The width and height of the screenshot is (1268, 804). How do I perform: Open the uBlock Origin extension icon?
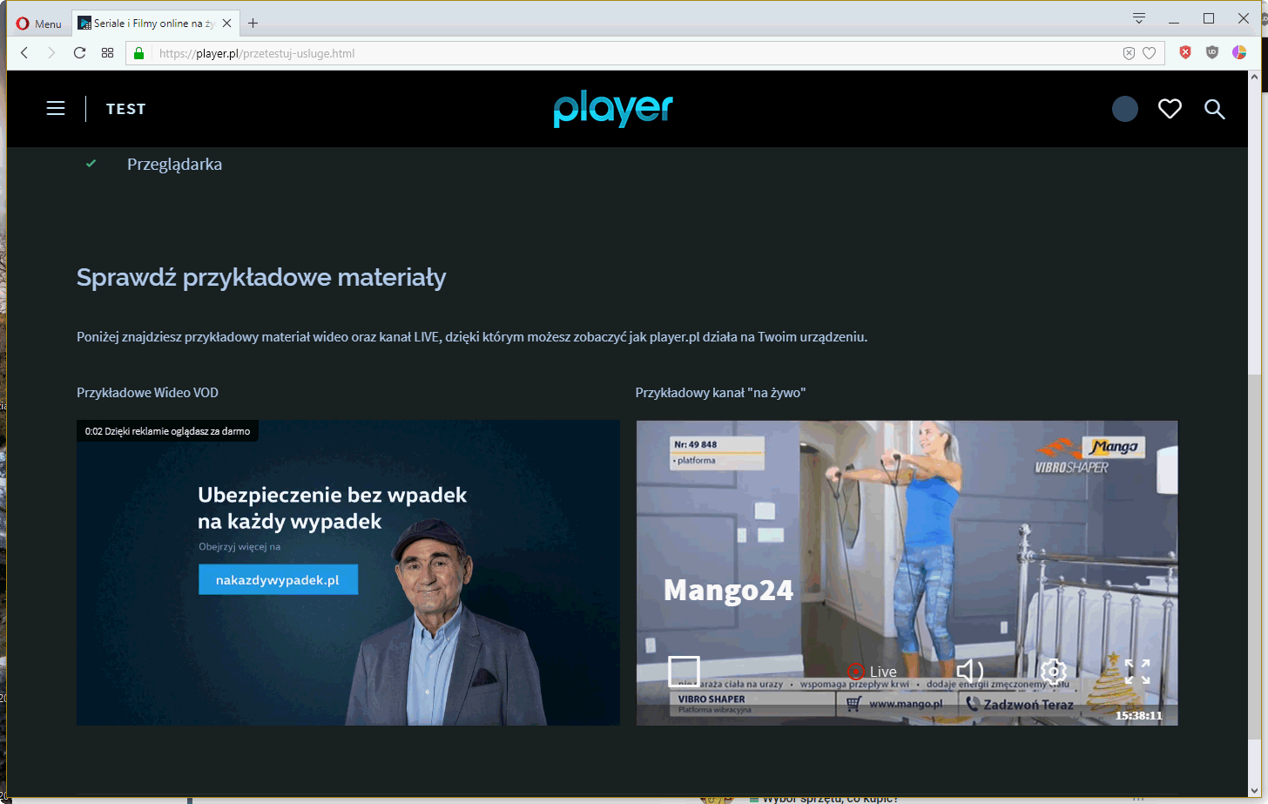pos(1212,52)
